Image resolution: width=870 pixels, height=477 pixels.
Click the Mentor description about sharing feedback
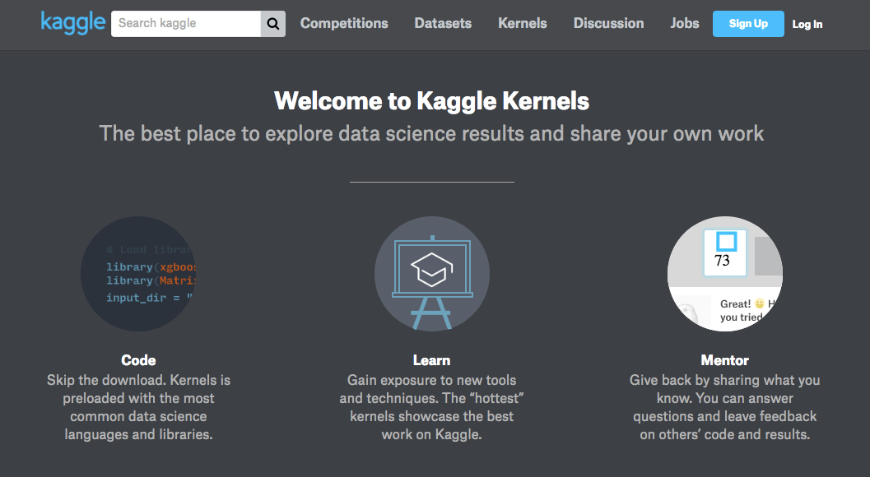click(x=724, y=407)
